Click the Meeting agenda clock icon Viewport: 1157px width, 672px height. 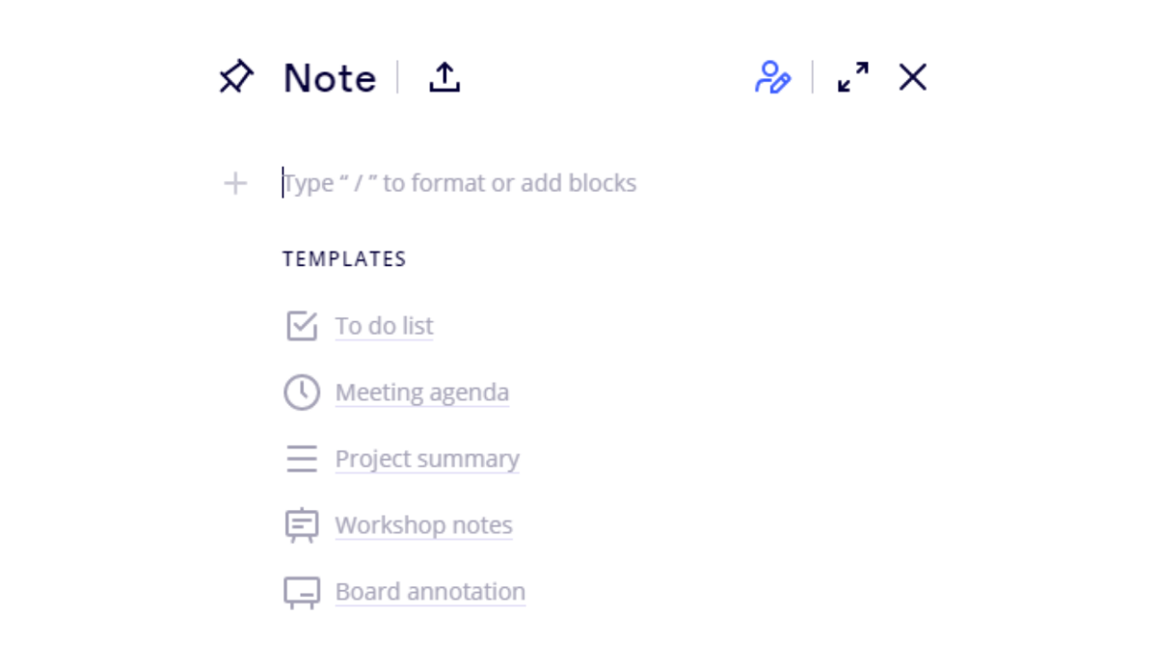[302, 392]
